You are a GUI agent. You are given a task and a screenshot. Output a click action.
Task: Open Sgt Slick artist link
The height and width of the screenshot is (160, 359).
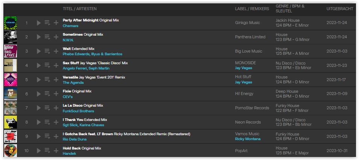70,125
